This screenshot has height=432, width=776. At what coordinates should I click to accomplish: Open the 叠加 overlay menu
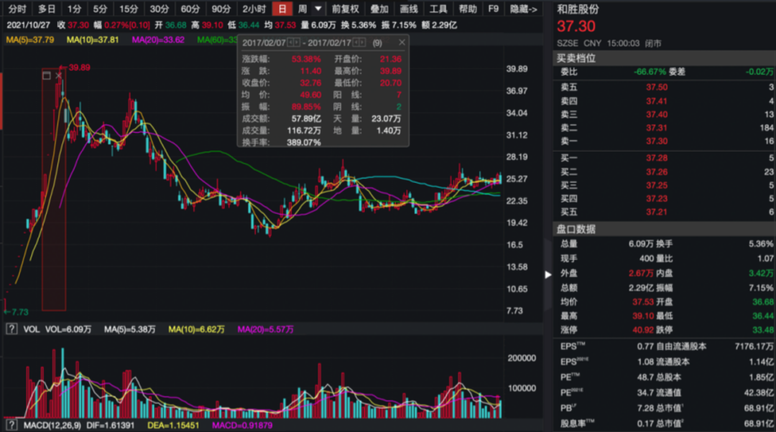[x=379, y=9]
